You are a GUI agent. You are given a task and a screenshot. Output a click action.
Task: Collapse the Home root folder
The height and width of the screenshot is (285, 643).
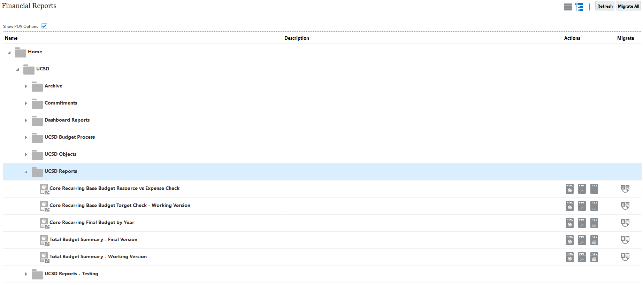pyautogui.click(x=9, y=52)
